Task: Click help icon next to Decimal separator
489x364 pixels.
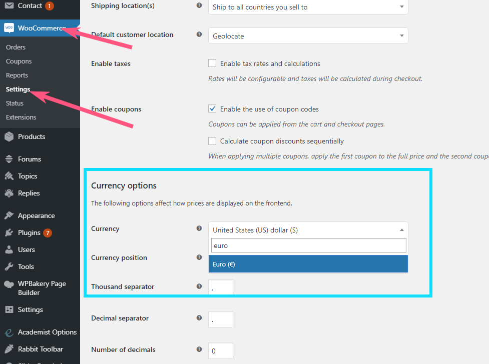Action: [x=199, y=317]
